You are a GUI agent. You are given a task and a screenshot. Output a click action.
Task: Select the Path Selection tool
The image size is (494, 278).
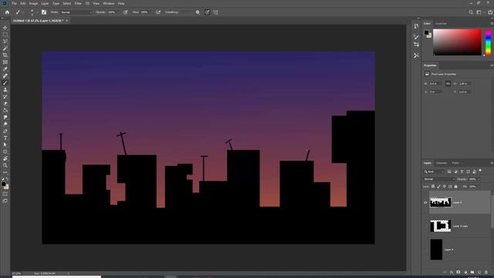click(x=5, y=145)
